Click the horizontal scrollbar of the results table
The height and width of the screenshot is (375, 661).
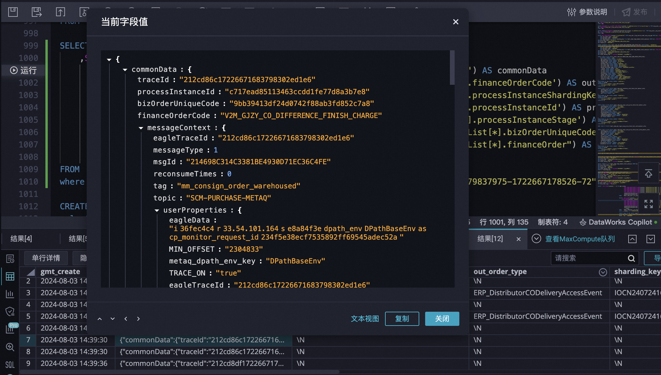point(180,372)
